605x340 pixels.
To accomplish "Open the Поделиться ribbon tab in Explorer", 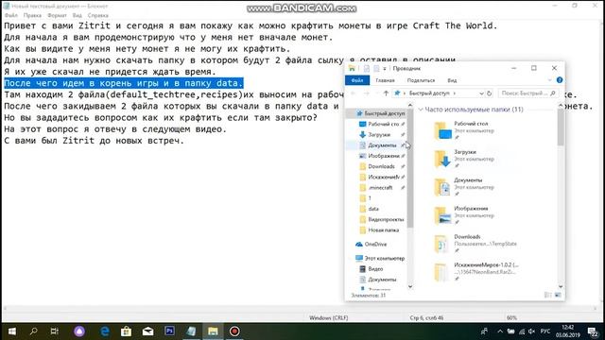I will (x=421, y=80).
